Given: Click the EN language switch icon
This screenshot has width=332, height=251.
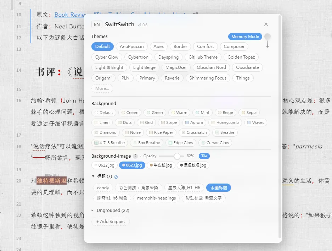Looking at the screenshot, I should [x=97, y=24].
